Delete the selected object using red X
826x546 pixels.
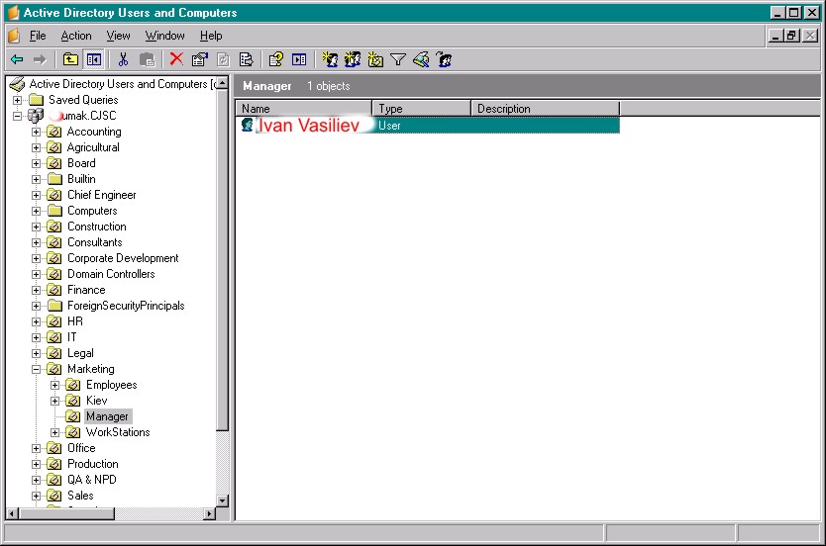(x=176, y=59)
